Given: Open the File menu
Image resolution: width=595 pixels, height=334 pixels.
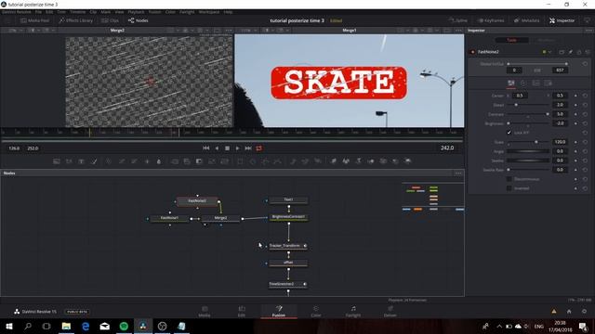Looking at the screenshot, I should tap(38, 12).
